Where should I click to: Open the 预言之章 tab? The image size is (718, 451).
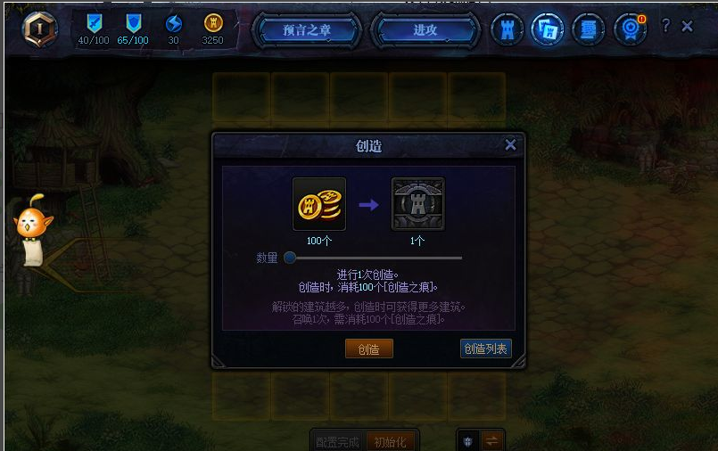coord(307,30)
